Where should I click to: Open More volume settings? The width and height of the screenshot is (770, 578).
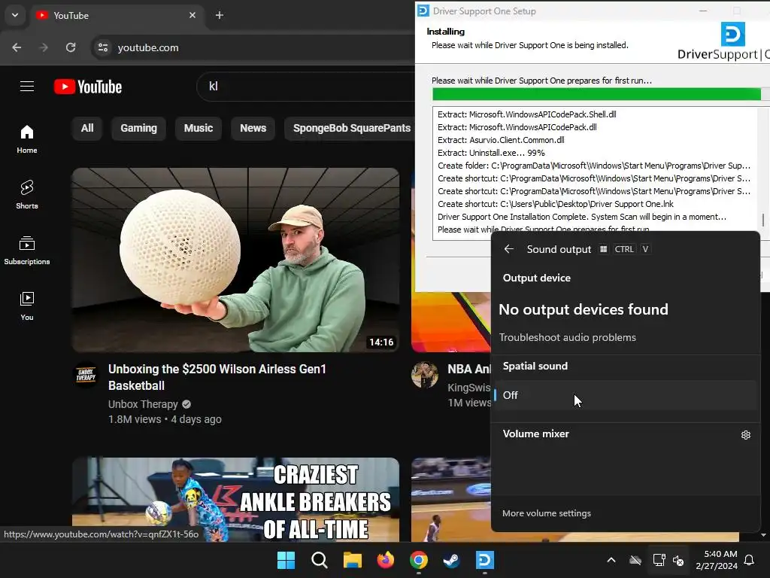547,513
